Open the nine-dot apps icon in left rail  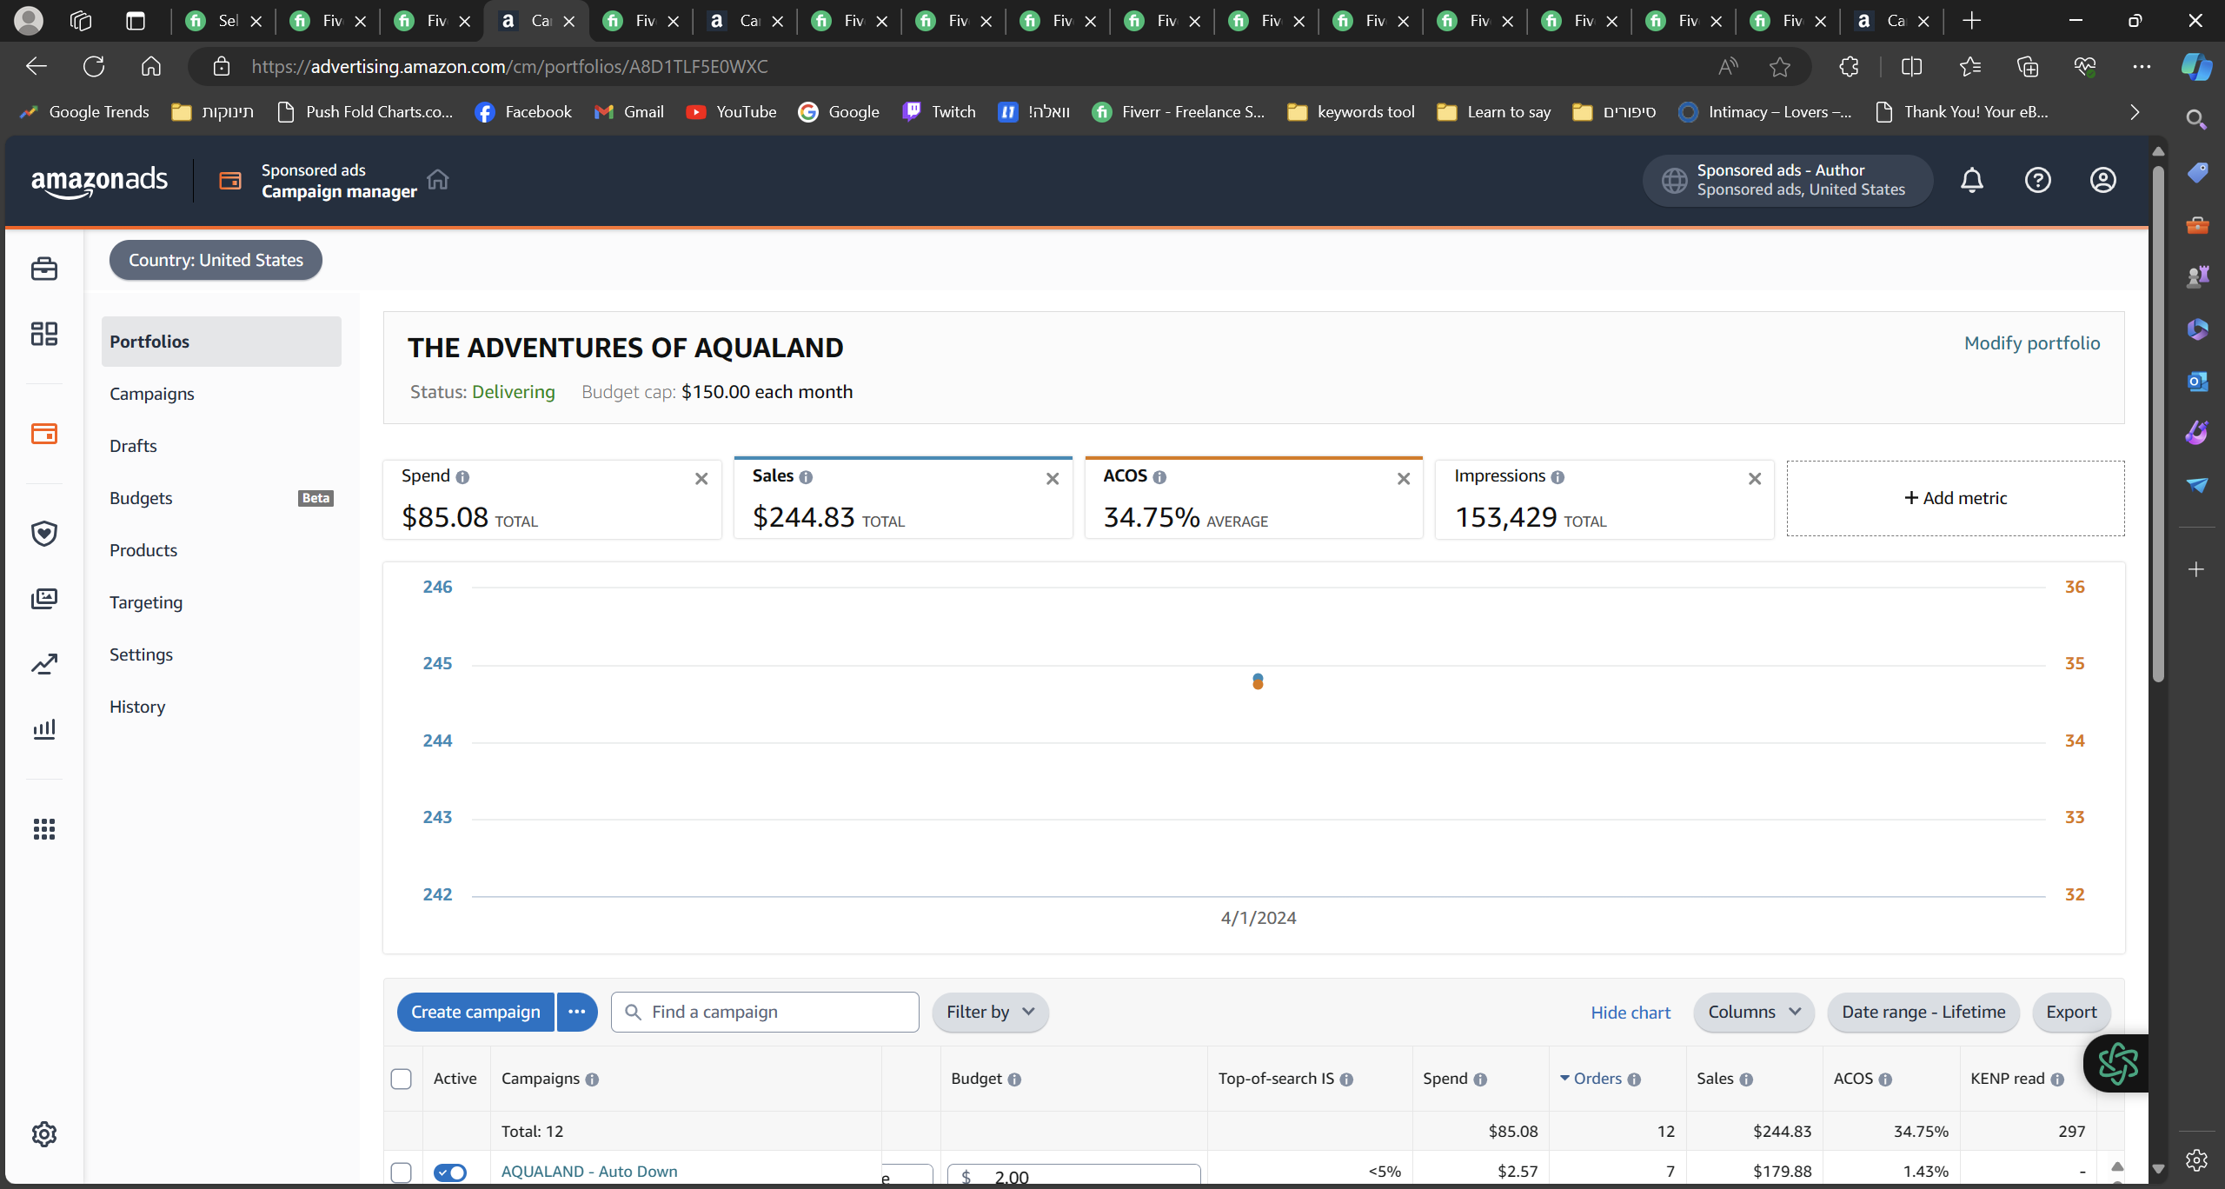(x=44, y=829)
